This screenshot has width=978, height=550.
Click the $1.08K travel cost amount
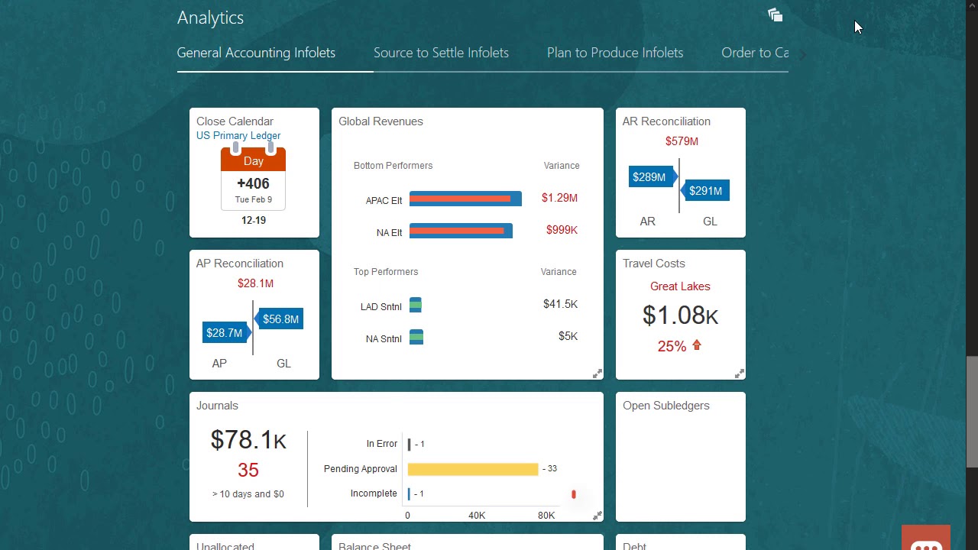680,315
